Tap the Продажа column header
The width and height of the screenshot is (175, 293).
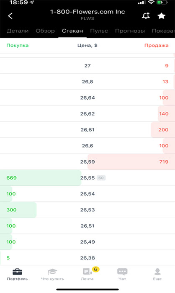(156, 45)
